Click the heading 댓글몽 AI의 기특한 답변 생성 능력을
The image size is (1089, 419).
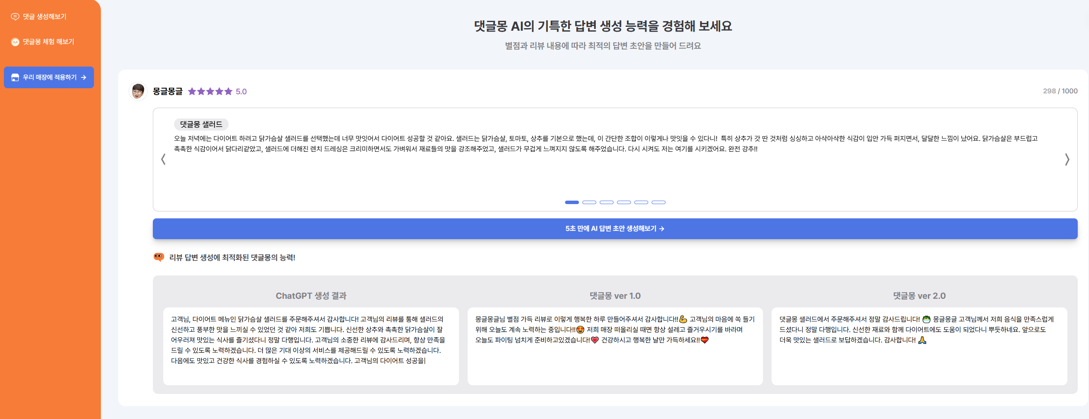pos(603,26)
